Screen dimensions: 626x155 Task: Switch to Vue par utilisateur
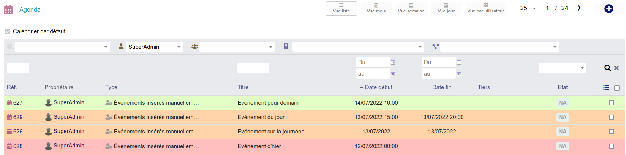pyautogui.click(x=485, y=8)
